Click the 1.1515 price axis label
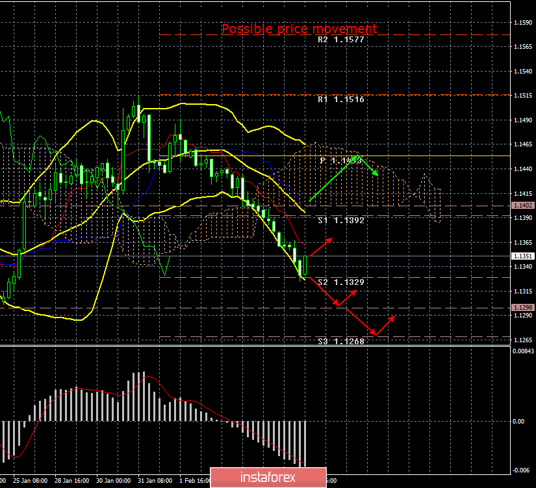The height and width of the screenshot is (488, 536). coord(523,96)
